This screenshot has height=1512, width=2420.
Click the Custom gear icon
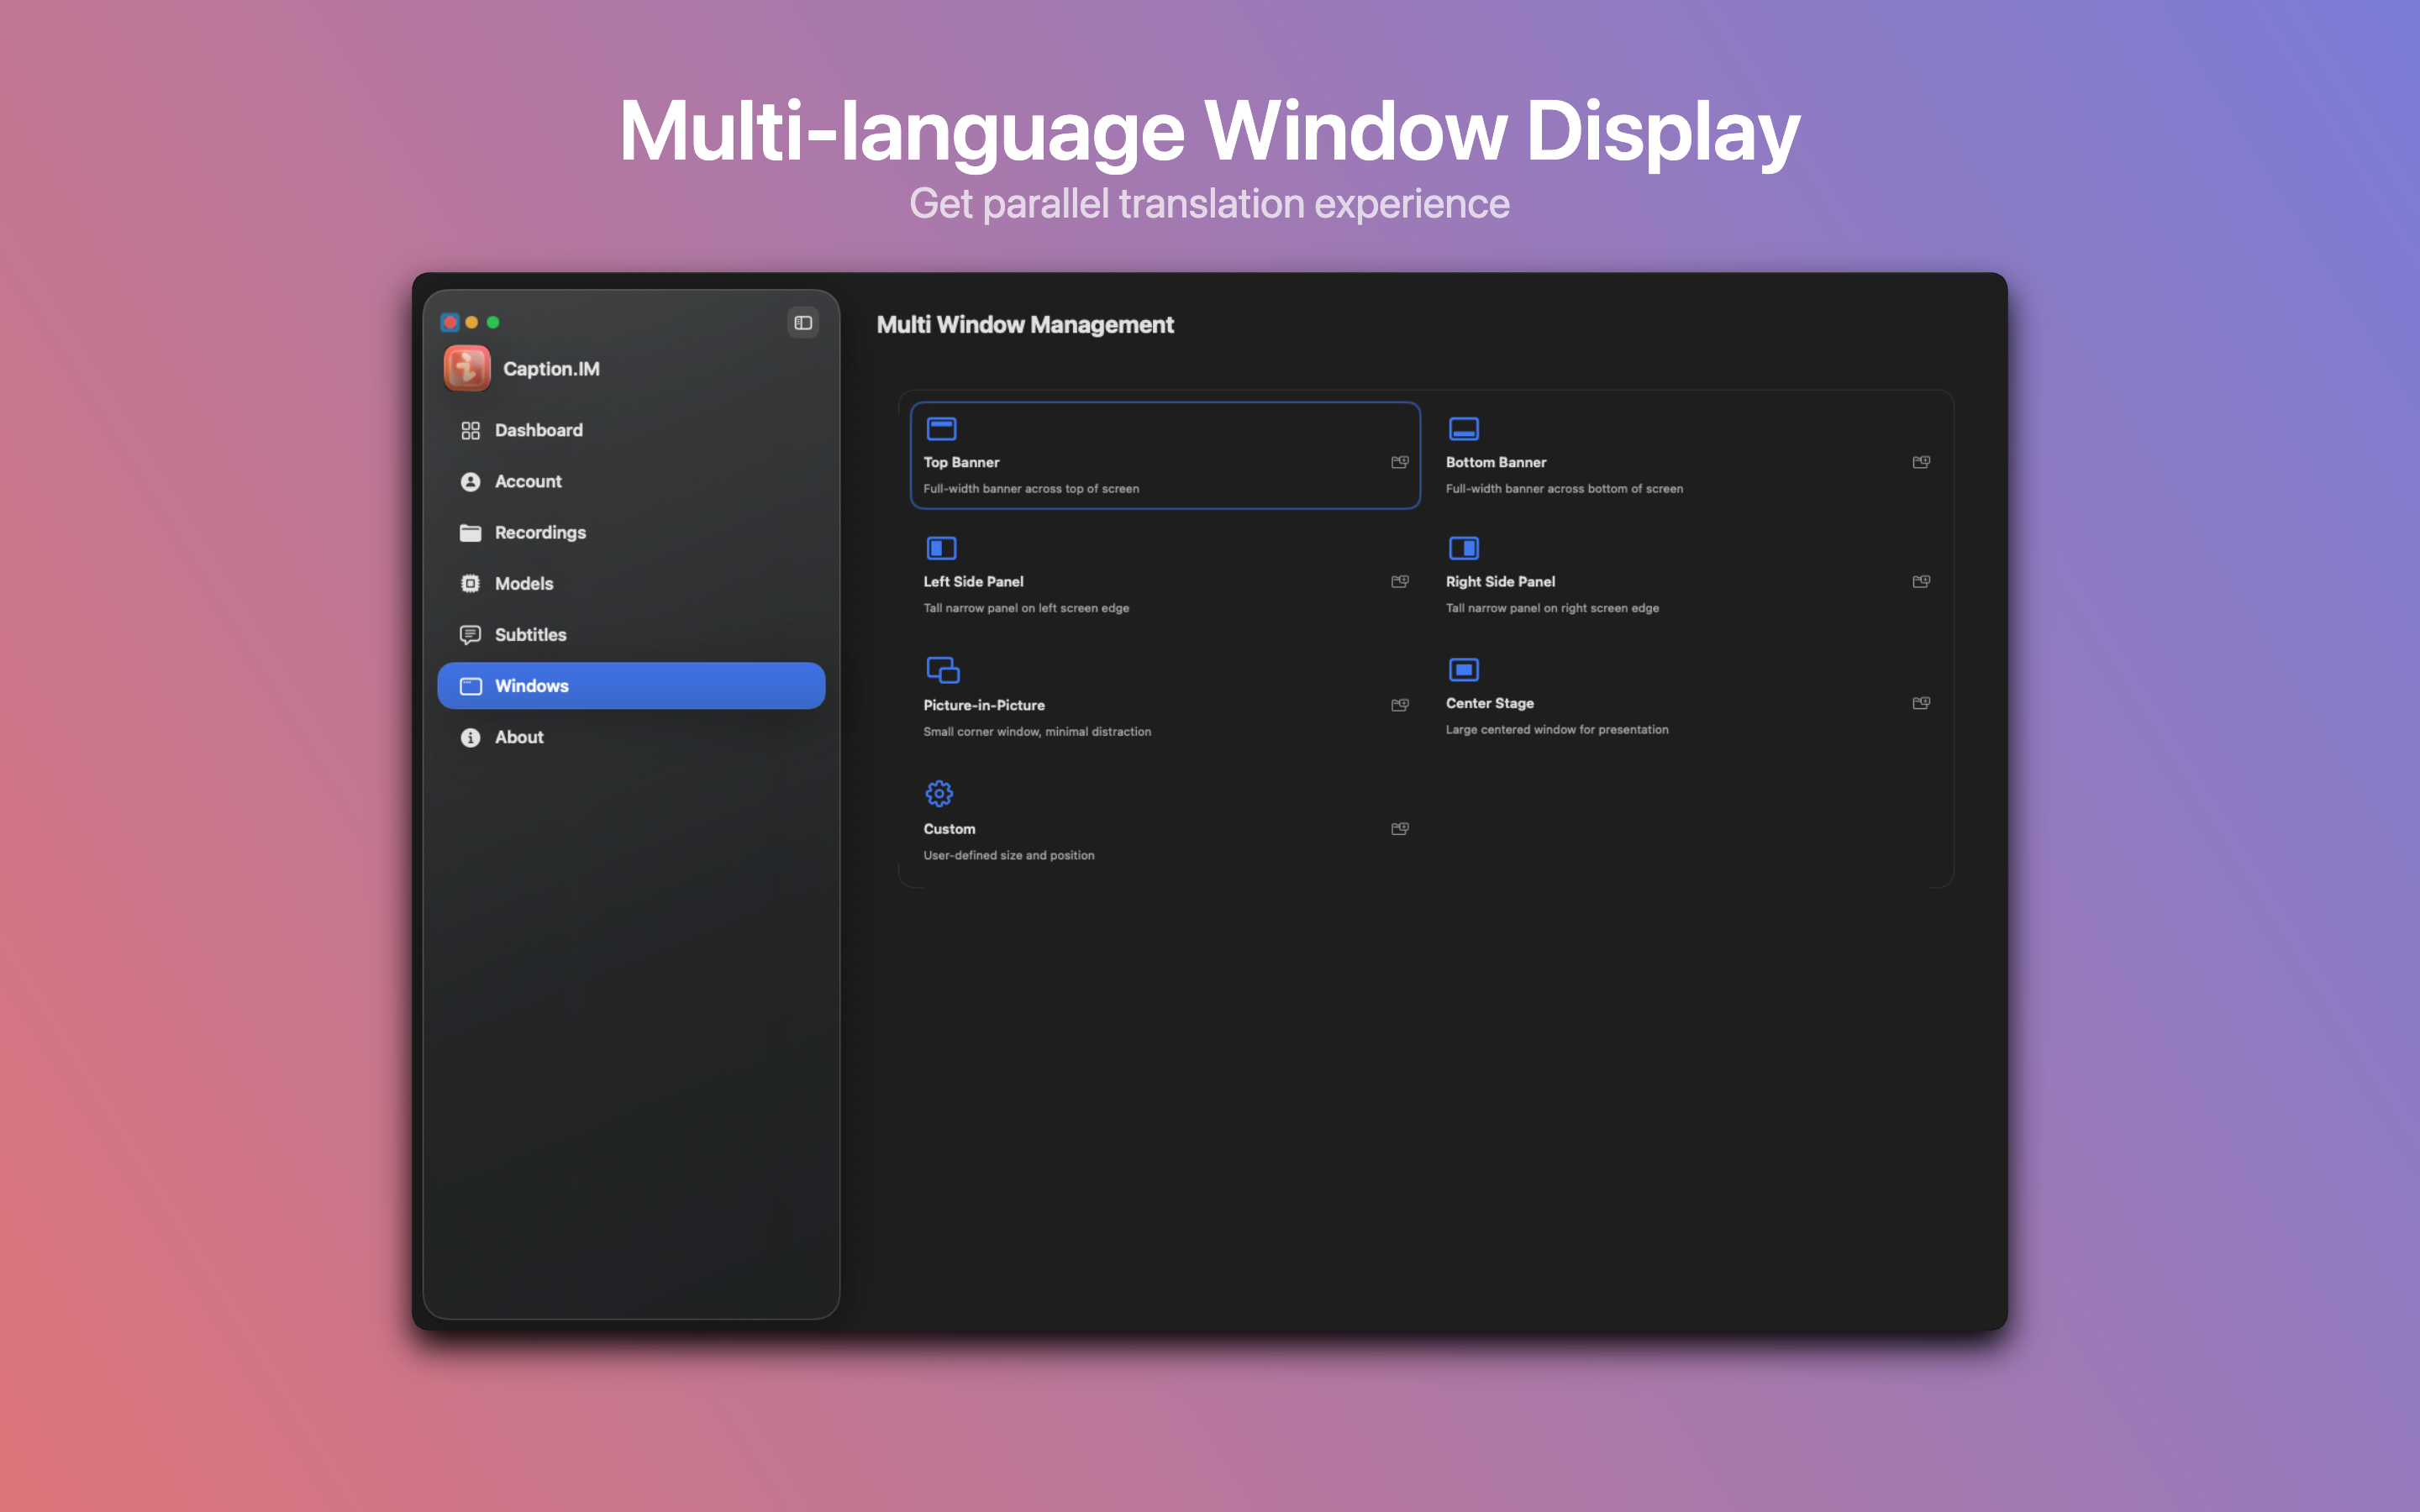[x=939, y=793]
